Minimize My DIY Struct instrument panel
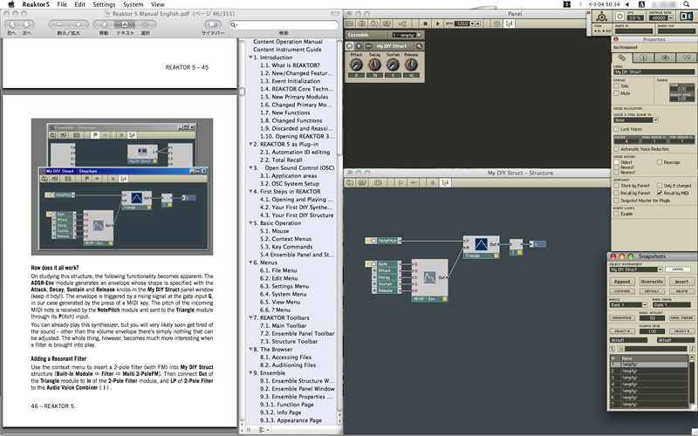Image resolution: width=698 pixels, height=436 pixels. point(368,46)
